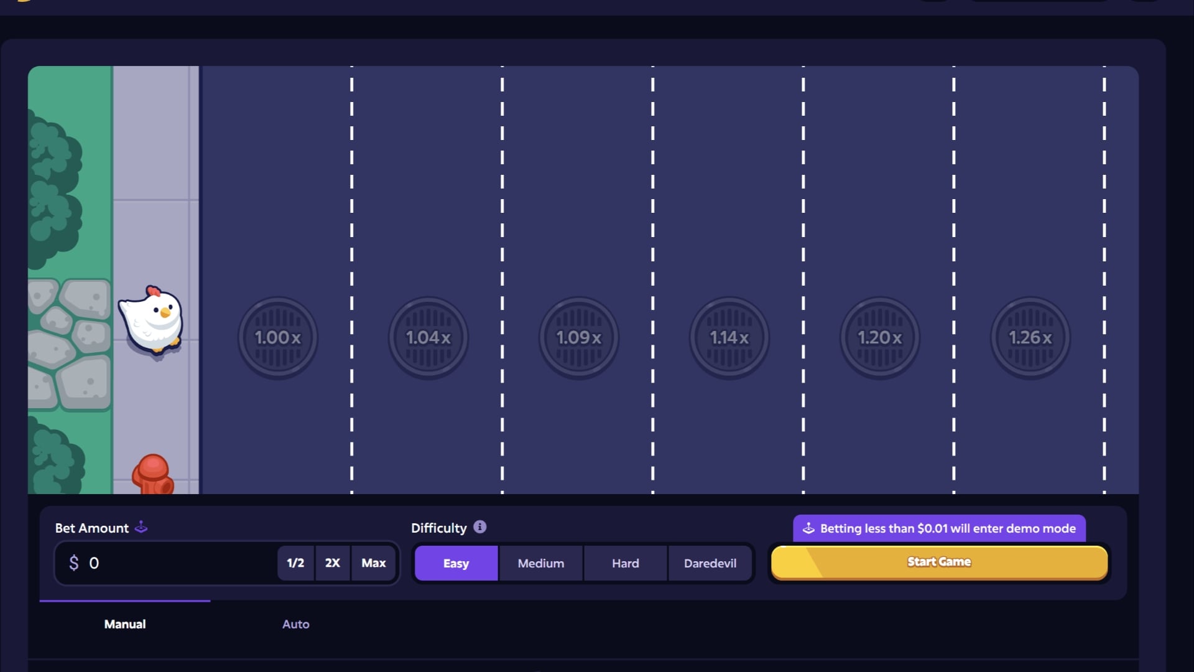The height and width of the screenshot is (672, 1194).
Task: Click the bet amount input field
Action: tap(174, 563)
